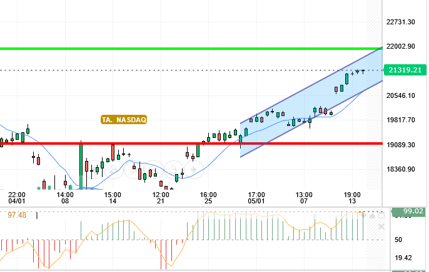
Task: Click the zoom-in magnifier with plus sign
Action: 113,170
